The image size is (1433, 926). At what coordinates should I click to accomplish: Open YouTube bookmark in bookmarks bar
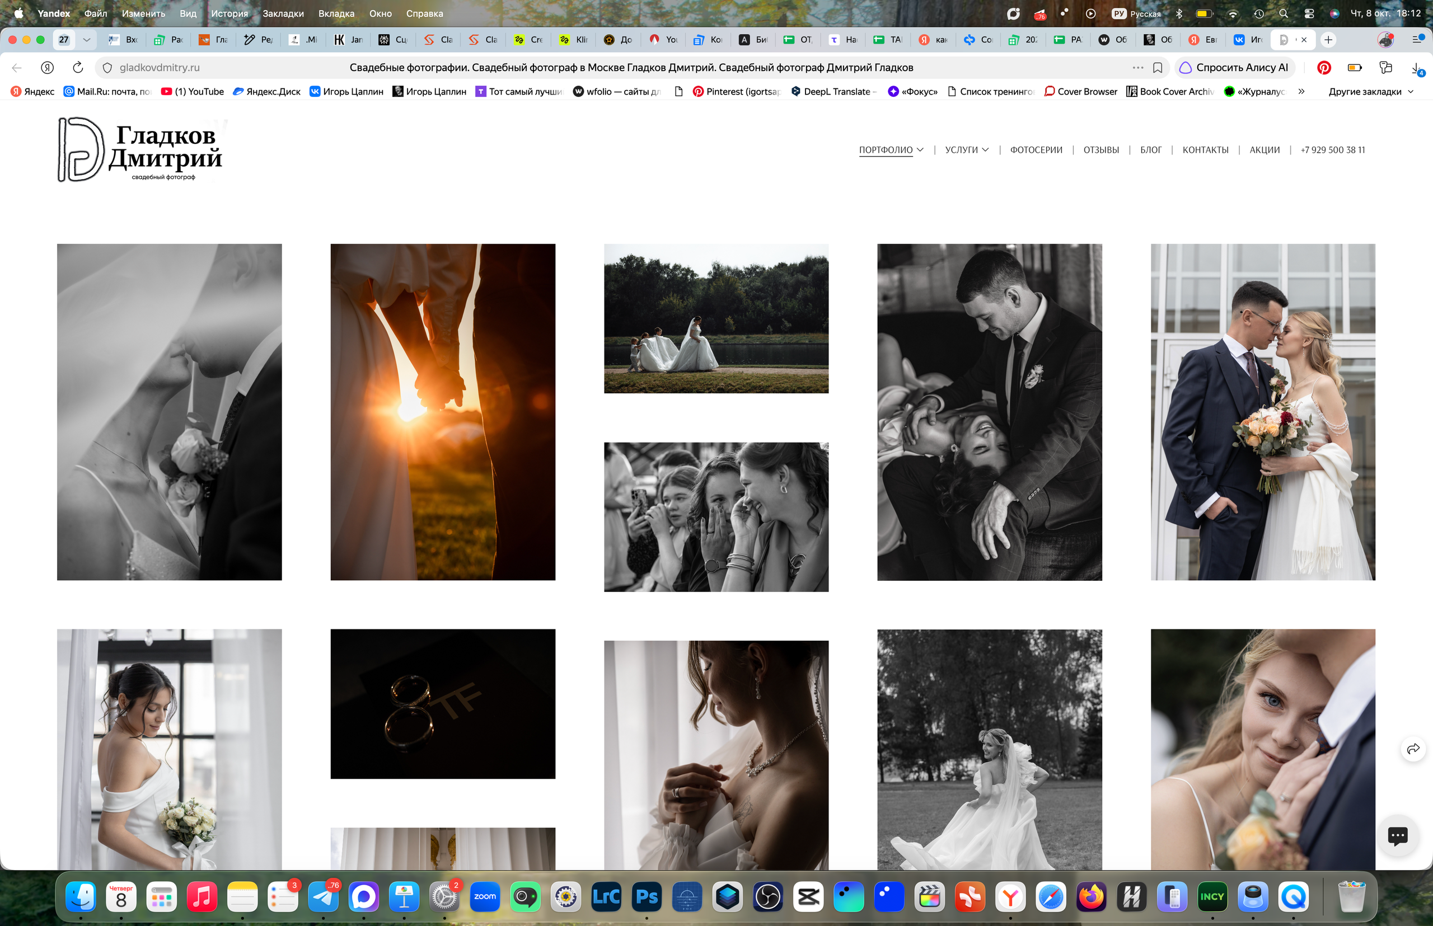[193, 91]
